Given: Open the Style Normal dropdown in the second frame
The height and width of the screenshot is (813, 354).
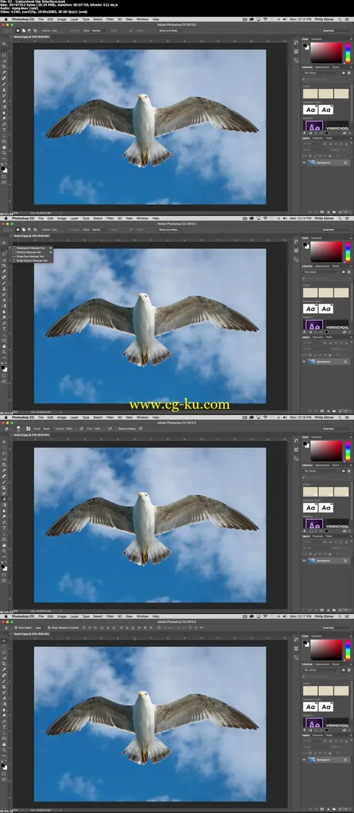Looking at the screenshot, I should (x=99, y=230).
